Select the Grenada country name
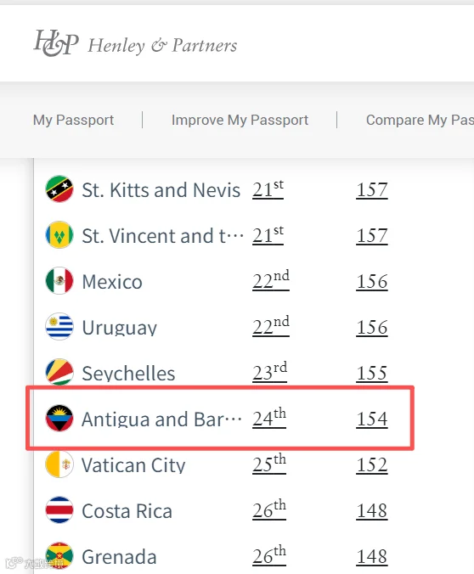The image size is (474, 574). click(119, 557)
